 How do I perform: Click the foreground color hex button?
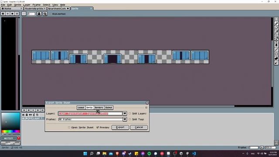[x=9, y=138]
